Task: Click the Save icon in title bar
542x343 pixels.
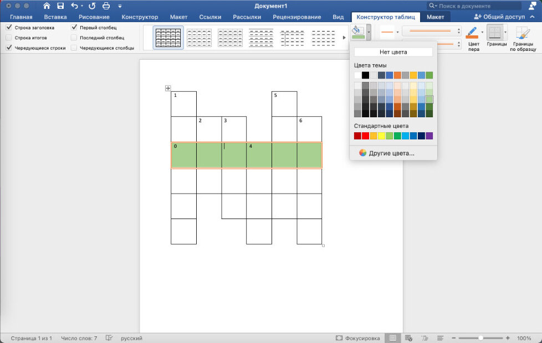Action: tap(60, 6)
